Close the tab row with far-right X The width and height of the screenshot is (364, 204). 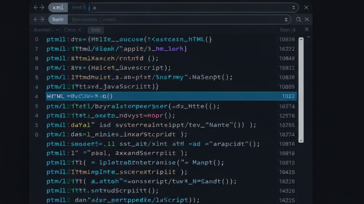pyautogui.click(x=307, y=29)
